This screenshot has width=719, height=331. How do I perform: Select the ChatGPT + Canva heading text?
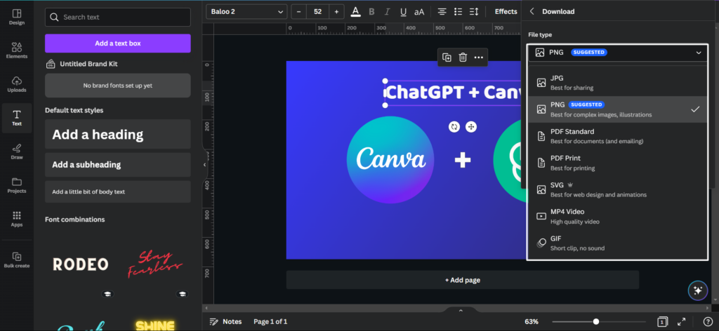pyautogui.click(x=453, y=93)
